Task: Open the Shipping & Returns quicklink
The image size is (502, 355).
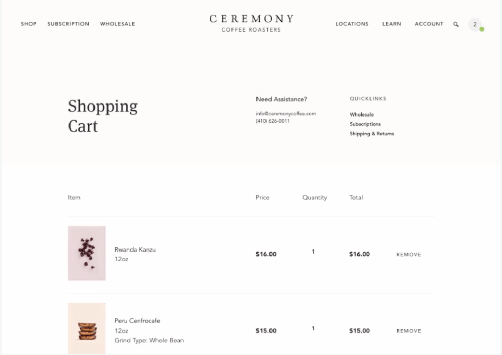Action: click(x=372, y=134)
